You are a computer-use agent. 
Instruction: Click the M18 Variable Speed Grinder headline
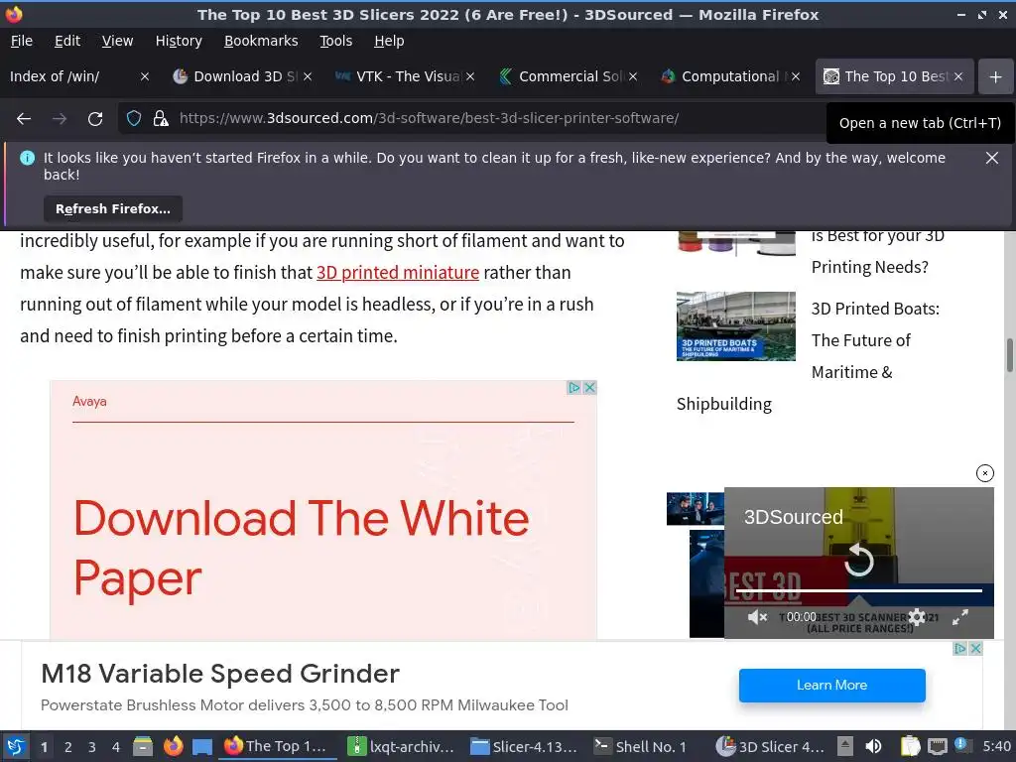220,674
